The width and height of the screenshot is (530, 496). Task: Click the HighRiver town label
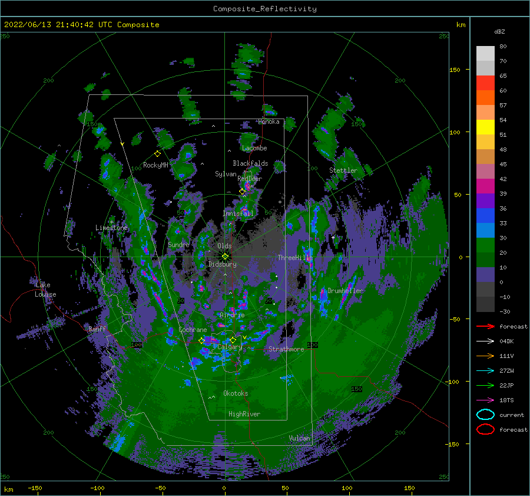click(244, 414)
